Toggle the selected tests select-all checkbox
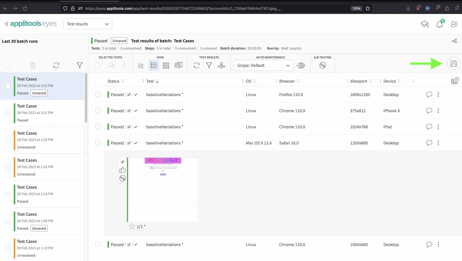 point(97,65)
